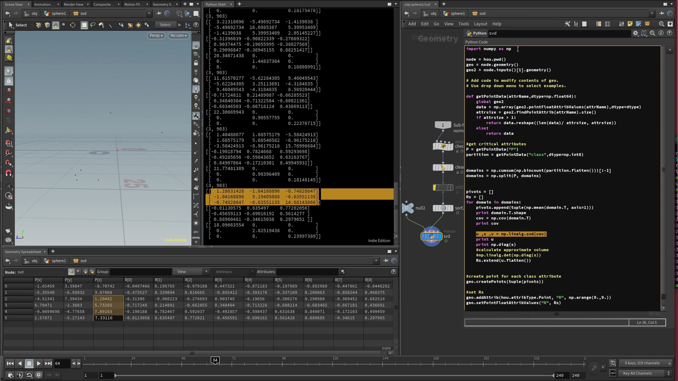This screenshot has height=381, width=678.
Task: Click the info circle icon beside svd name
Action: click(x=661, y=33)
